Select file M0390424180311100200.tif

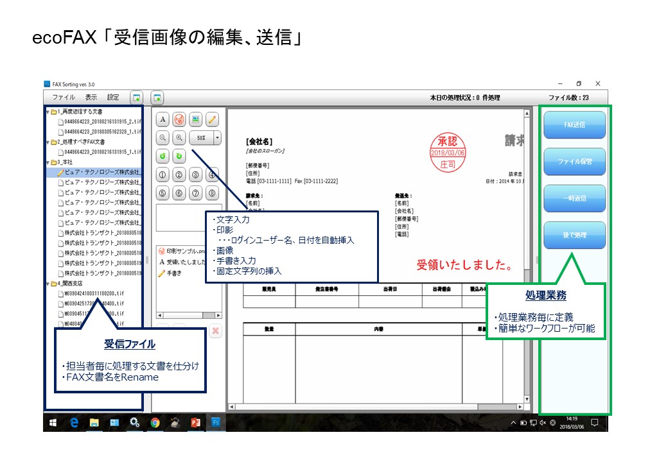click(x=91, y=293)
